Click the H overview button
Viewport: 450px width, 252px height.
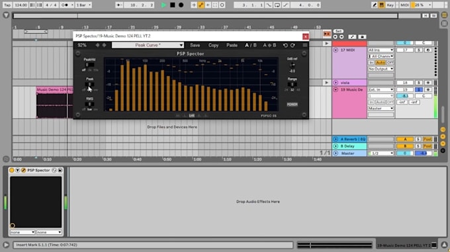(x=426, y=15)
